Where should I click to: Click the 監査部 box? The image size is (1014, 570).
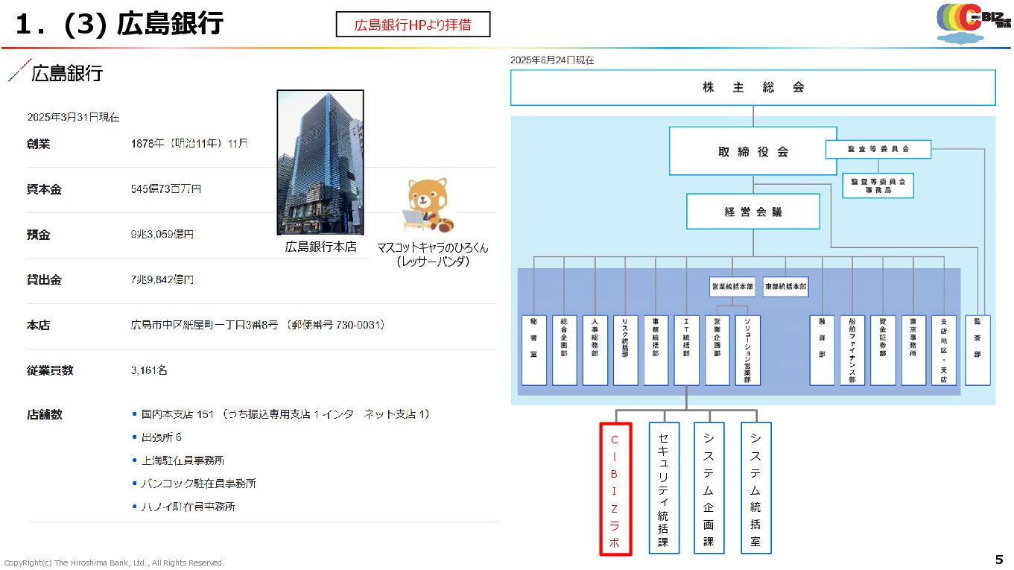click(977, 350)
